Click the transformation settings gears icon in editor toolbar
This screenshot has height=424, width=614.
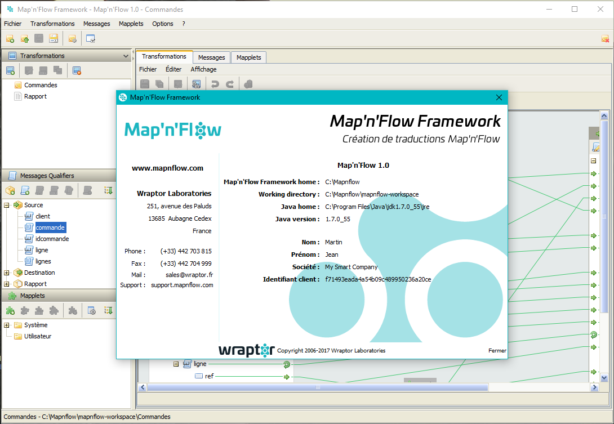196,84
